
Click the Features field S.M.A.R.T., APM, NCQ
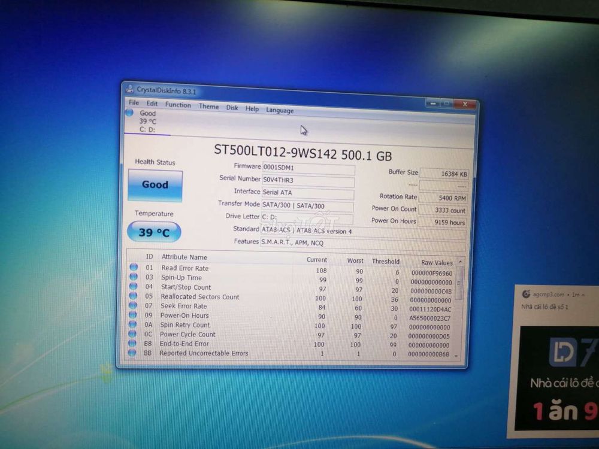point(363,244)
